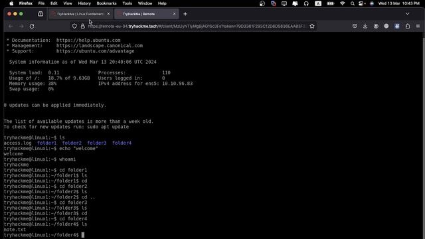This screenshot has height=239, width=425.
Task: Click the folder3 name in ls output
Action: click(x=97, y=143)
